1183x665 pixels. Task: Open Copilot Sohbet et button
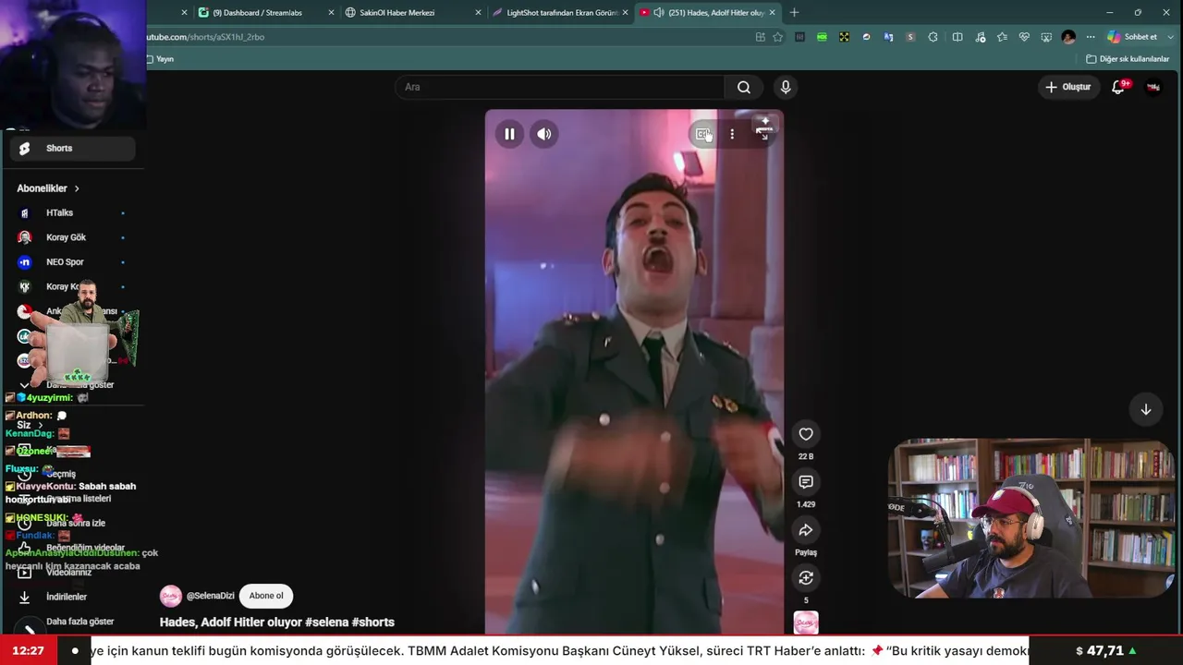click(1132, 37)
